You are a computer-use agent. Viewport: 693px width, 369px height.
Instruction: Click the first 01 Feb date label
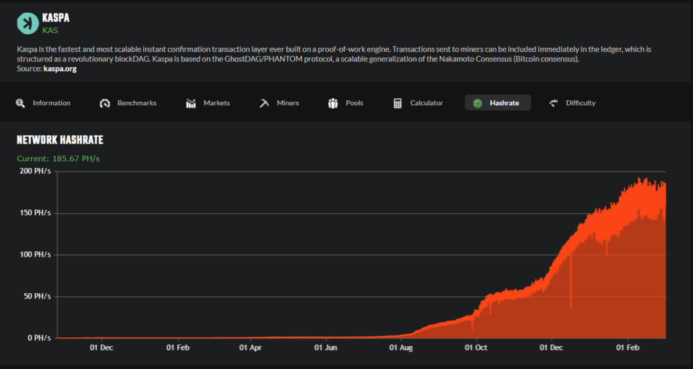click(x=178, y=348)
